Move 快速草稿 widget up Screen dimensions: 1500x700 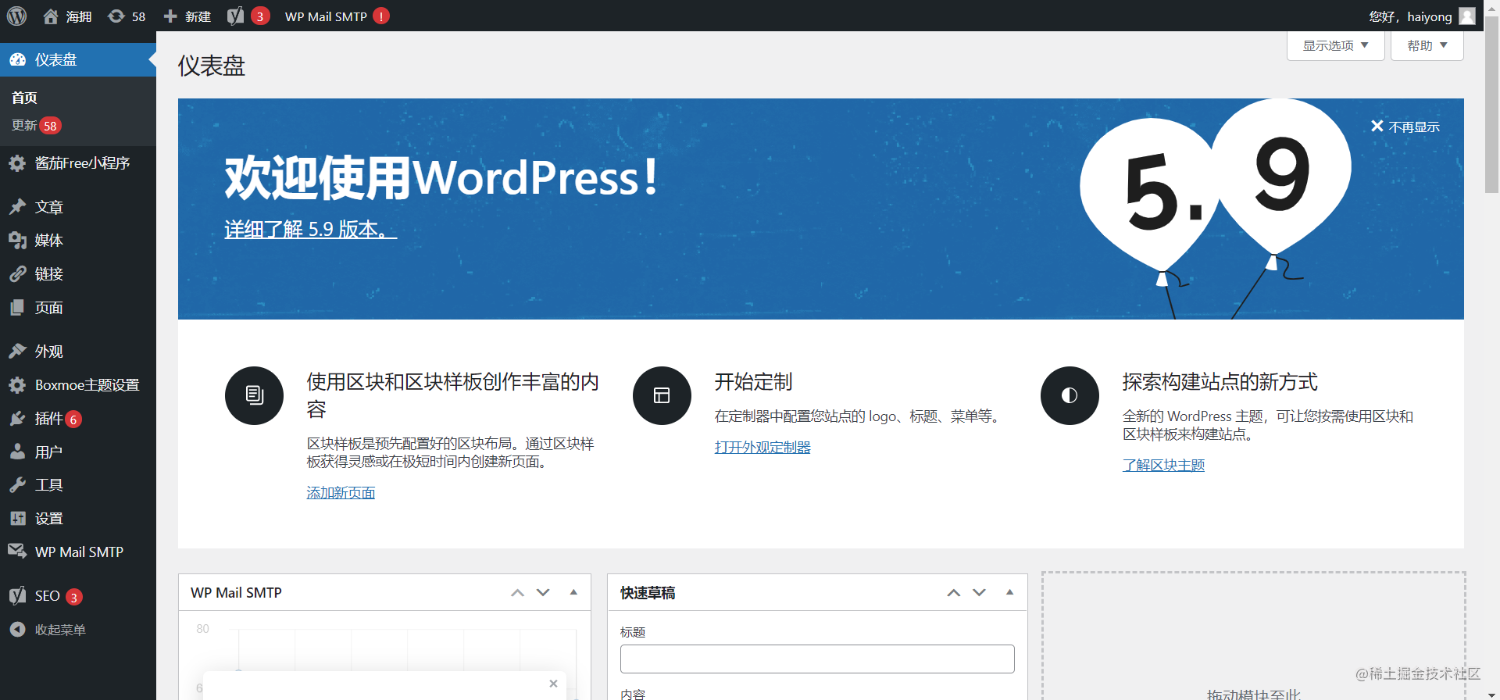pos(953,593)
